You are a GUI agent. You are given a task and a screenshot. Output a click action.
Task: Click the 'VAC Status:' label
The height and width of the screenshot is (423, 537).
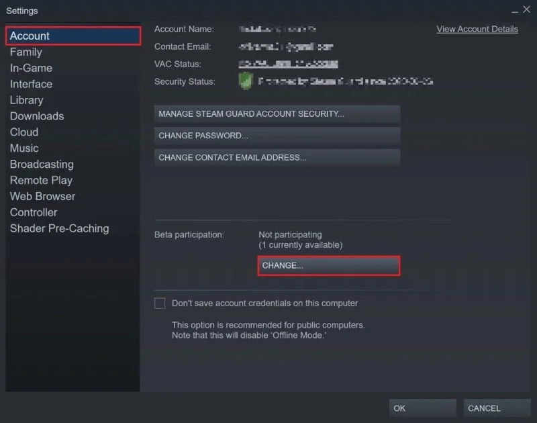click(x=177, y=64)
